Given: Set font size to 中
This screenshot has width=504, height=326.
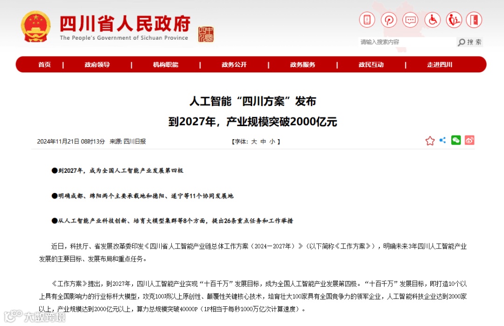Looking at the screenshot, I should pyautogui.click(x=263, y=142).
